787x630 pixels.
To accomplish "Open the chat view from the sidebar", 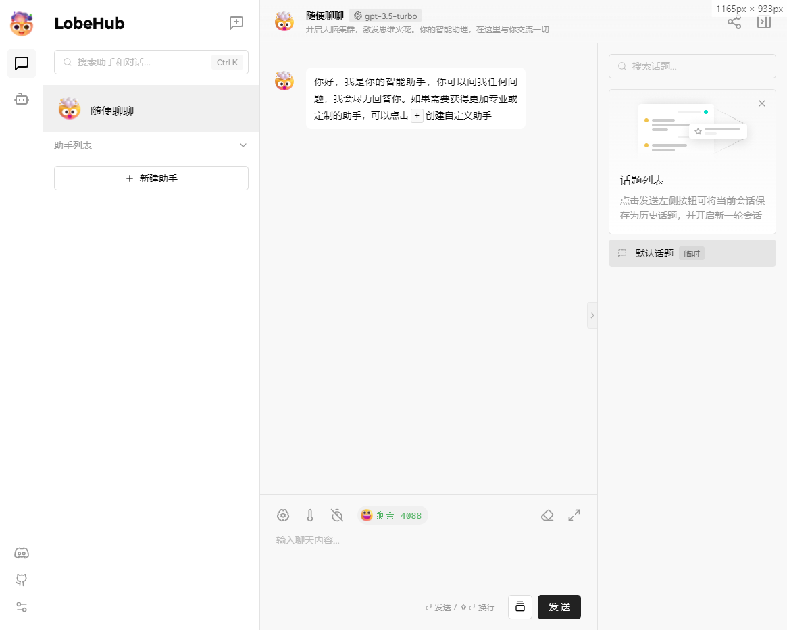I will (x=22, y=63).
